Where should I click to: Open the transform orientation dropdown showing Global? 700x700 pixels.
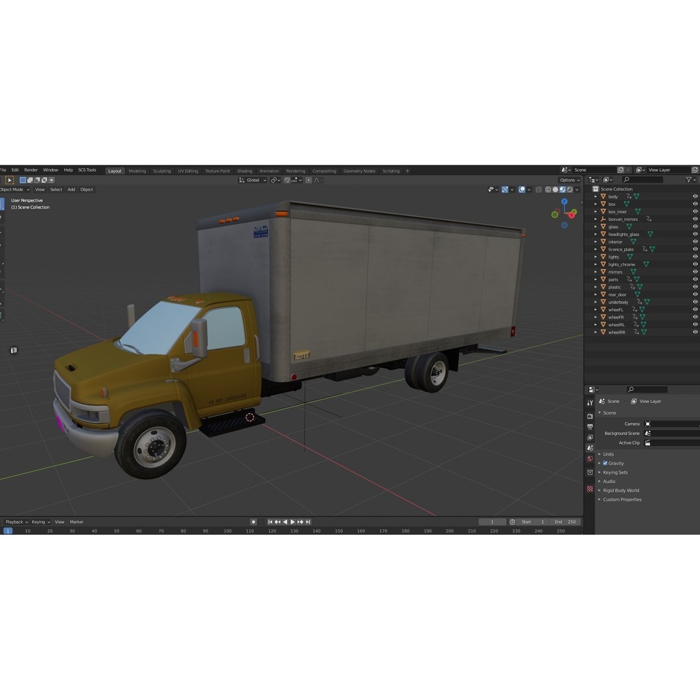(x=253, y=180)
